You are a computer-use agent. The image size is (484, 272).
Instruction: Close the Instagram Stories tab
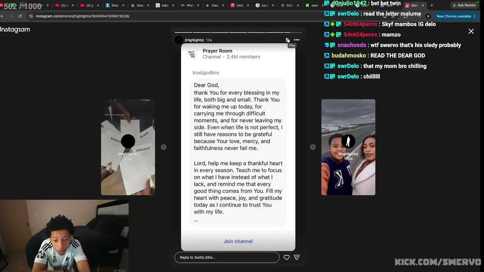[x=423, y=5]
